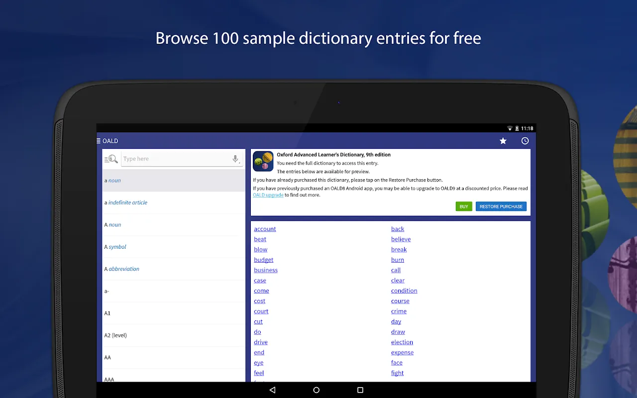This screenshot has width=637, height=398.
Task: Open the 'case' sample entry
Action: [x=260, y=281]
